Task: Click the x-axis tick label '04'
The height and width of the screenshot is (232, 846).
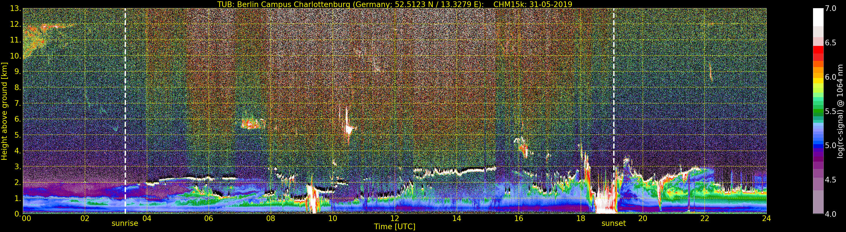Action: [x=147, y=218]
